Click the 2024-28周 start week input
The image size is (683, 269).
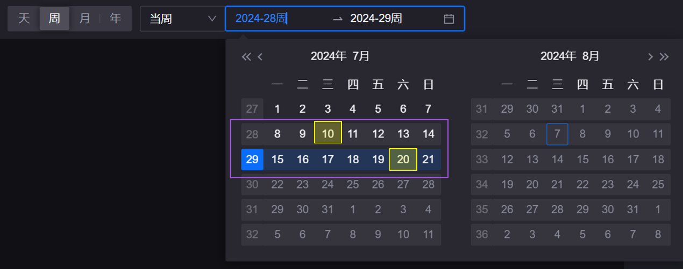261,19
